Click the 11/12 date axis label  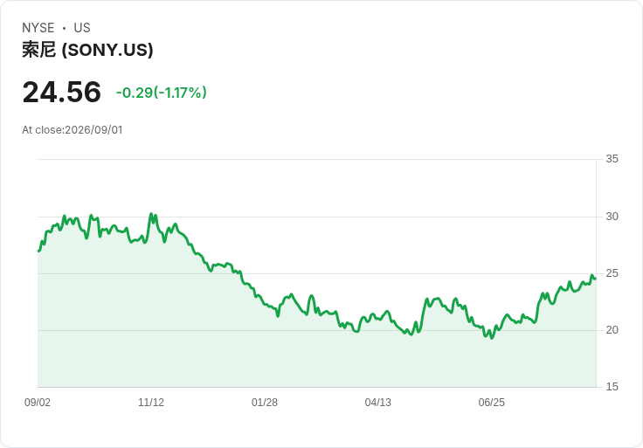(x=151, y=403)
